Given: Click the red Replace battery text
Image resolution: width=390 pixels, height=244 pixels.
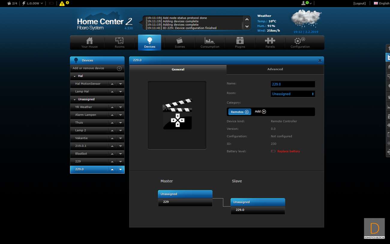Looking at the screenshot, I should click(x=289, y=151).
